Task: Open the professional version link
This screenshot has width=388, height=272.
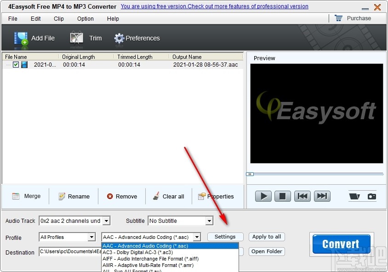Action: 214,6
